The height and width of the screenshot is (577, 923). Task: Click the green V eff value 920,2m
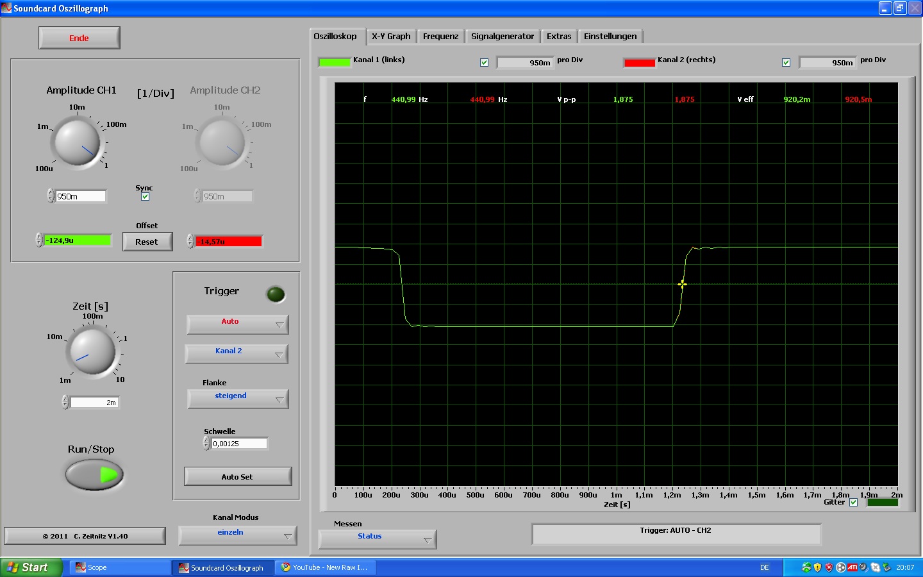(x=797, y=99)
